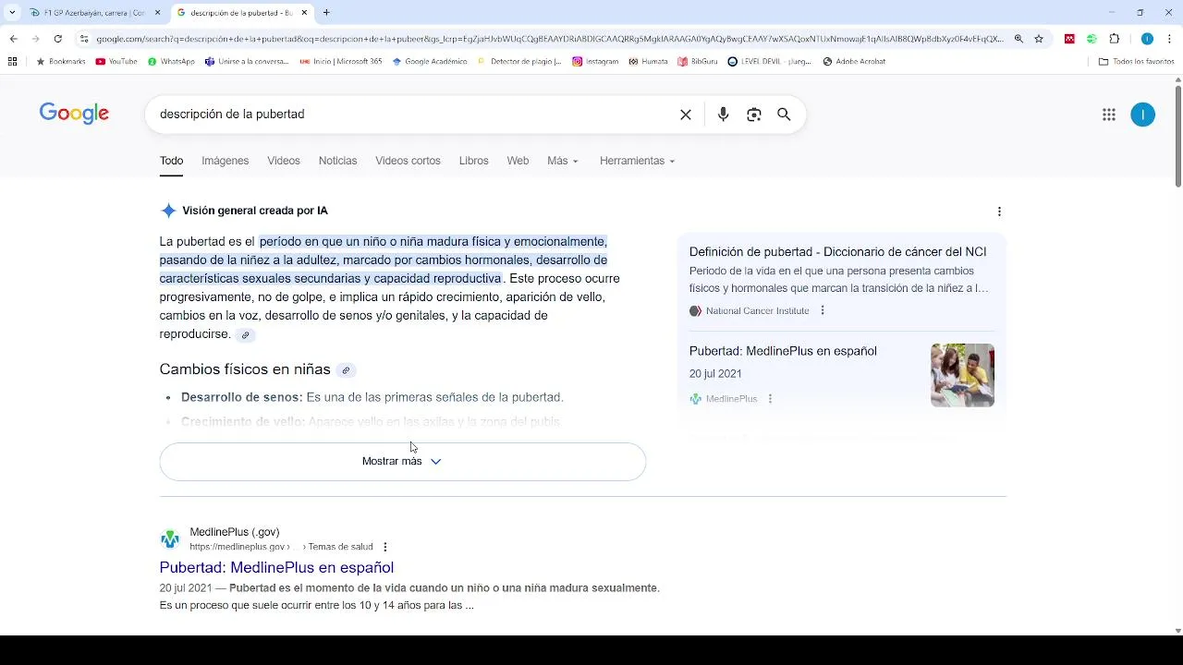Open the Bookmarks folder in bookmarks bar
This screenshot has width=1183, height=665.
[x=61, y=62]
